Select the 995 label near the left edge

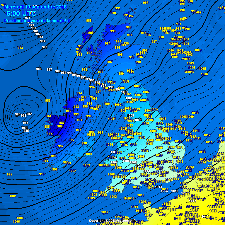pyautogui.click(x=9, y=174)
